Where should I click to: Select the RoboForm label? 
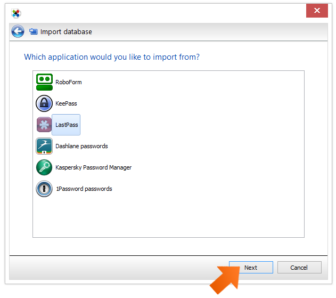(69, 82)
